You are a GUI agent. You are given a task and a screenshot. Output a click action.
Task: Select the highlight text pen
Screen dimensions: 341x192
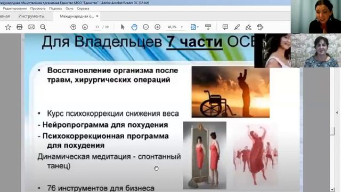click(237, 27)
